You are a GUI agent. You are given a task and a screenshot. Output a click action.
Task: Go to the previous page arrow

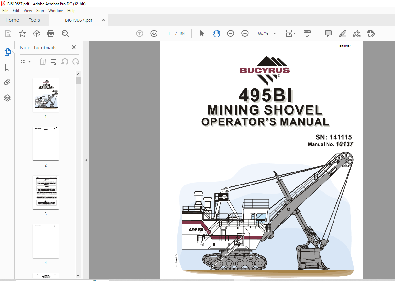coord(140,33)
